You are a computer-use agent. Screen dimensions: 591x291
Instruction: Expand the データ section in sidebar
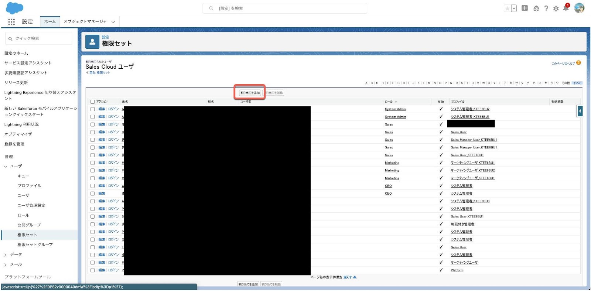coord(6,255)
